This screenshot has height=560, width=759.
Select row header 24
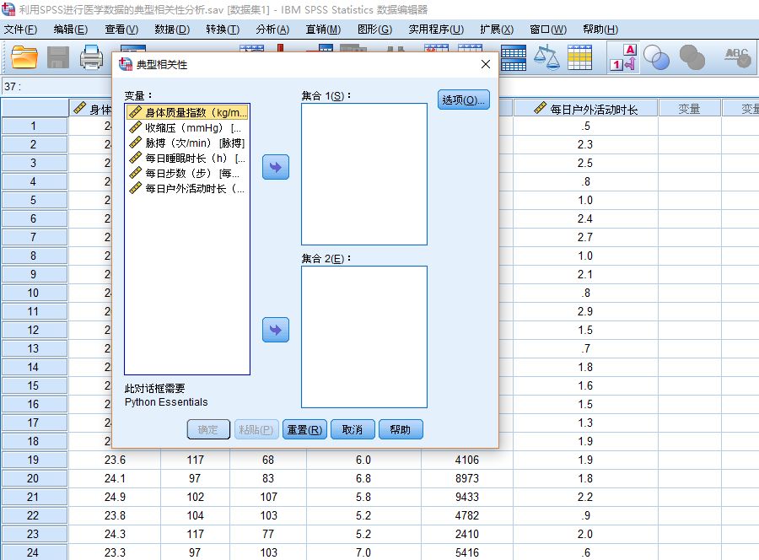[34, 552]
